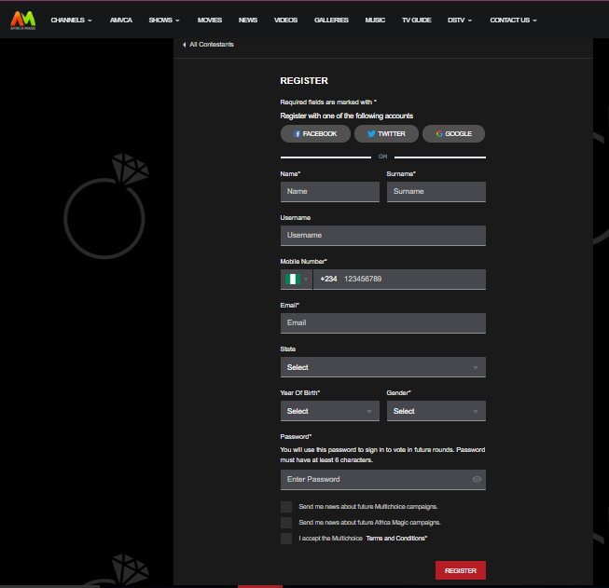Return to All Contestants
Viewport: 609px width, 588px height.
(x=212, y=45)
